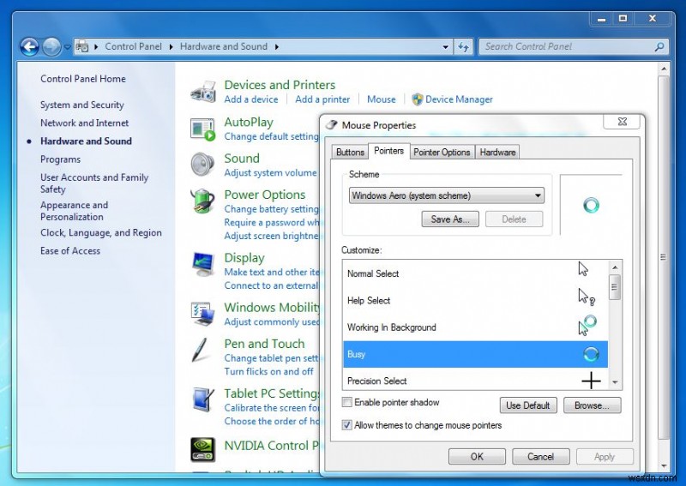Click the Customize list scrollbar down arrow

pos(615,382)
